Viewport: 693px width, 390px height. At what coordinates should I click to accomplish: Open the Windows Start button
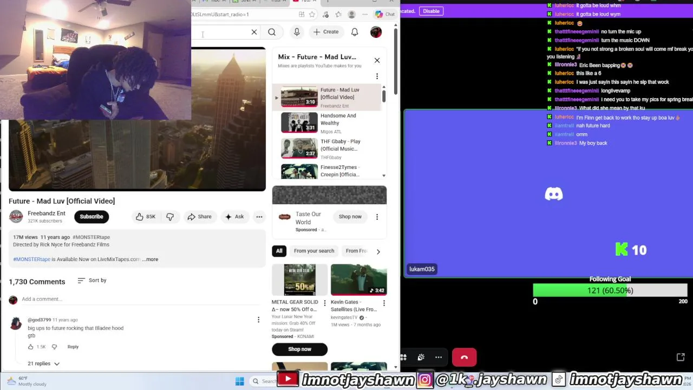239,381
